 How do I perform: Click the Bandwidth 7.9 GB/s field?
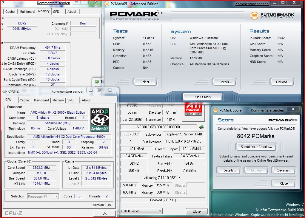pyautogui.click(x=189, y=171)
